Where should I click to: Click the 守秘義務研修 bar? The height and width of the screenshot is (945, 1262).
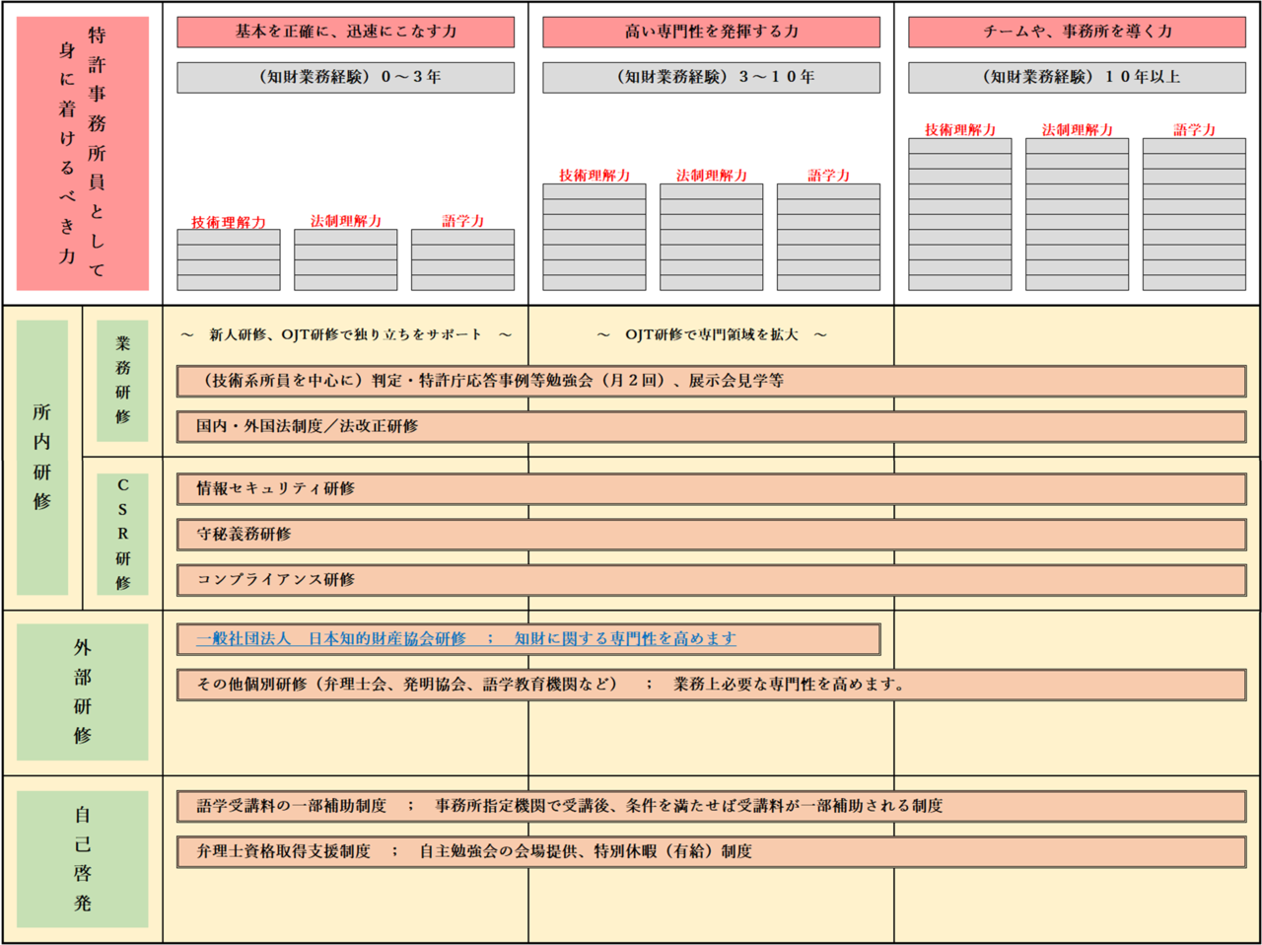pos(711,534)
